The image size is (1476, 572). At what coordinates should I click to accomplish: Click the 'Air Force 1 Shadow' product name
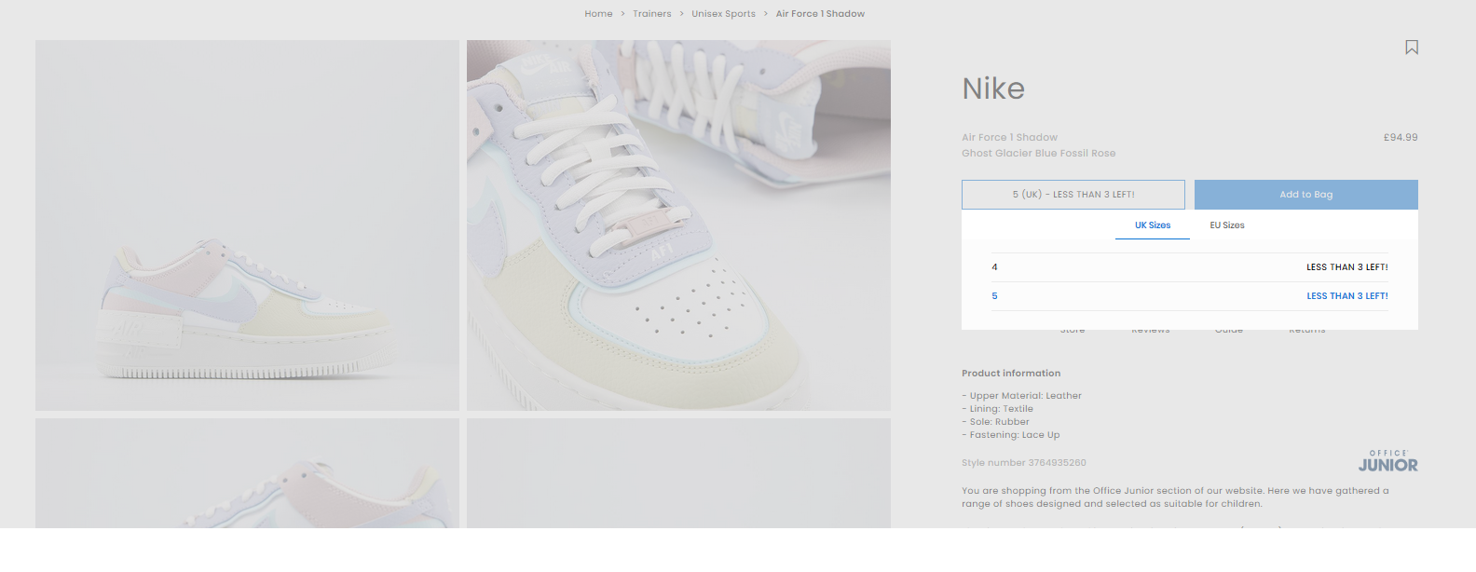tap(1009, 137)
